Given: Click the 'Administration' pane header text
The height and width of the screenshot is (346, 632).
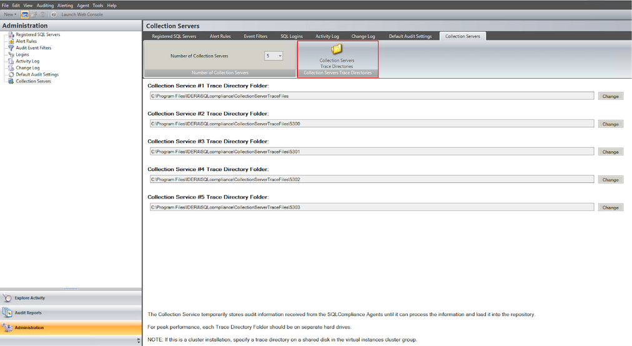Looking at the screenshot, I should (x=24, y=26).
